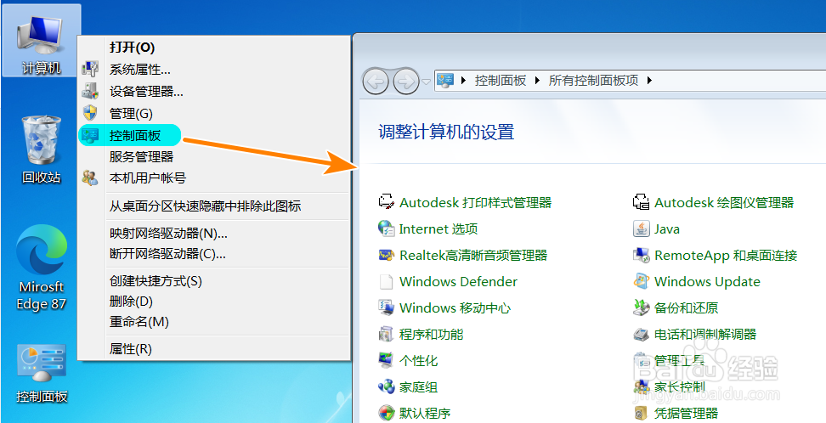
Task: Open Autodesk 绘图仪管理器 link
Action: click(x=724, y=202)
